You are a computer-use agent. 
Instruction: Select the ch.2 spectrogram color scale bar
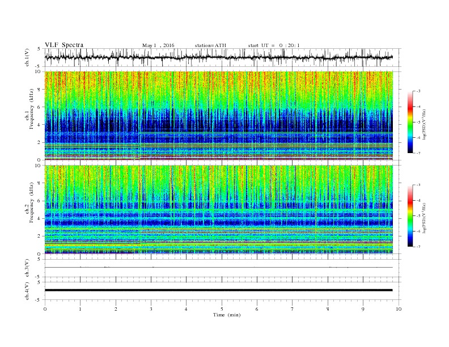click(x=410, y=216)
